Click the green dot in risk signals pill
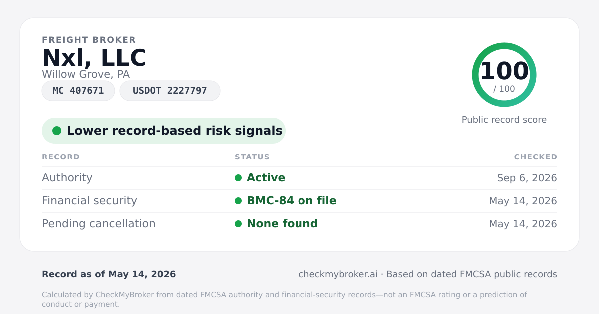The height and width of the screenshot is (314, 599). pyautogui.click(x=57, y=131)
